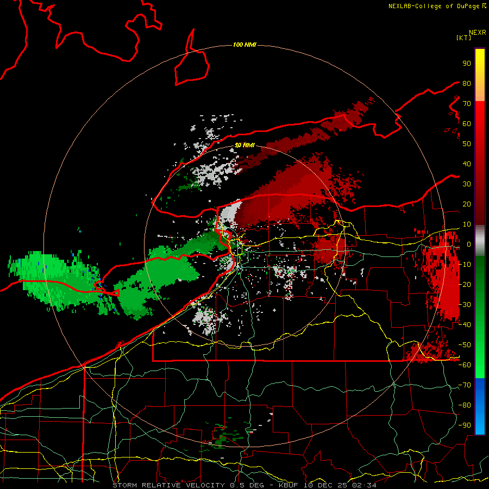Viewport: 489px width, 489px height.
Task: Click the positive 70 value on the velocity scale
Action: pyautogui.click(x=467, y=104)
